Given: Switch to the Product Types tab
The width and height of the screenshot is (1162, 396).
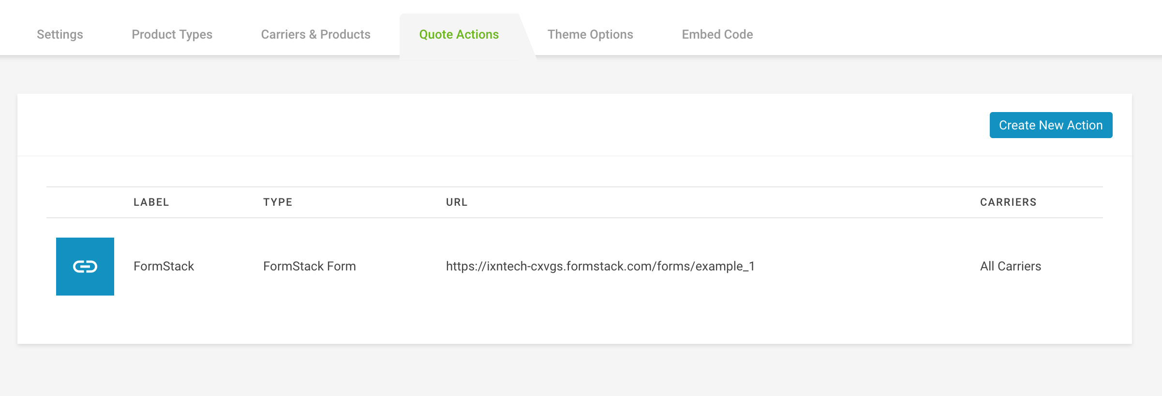Looking at the screenshot, I should tap(172, 34).
